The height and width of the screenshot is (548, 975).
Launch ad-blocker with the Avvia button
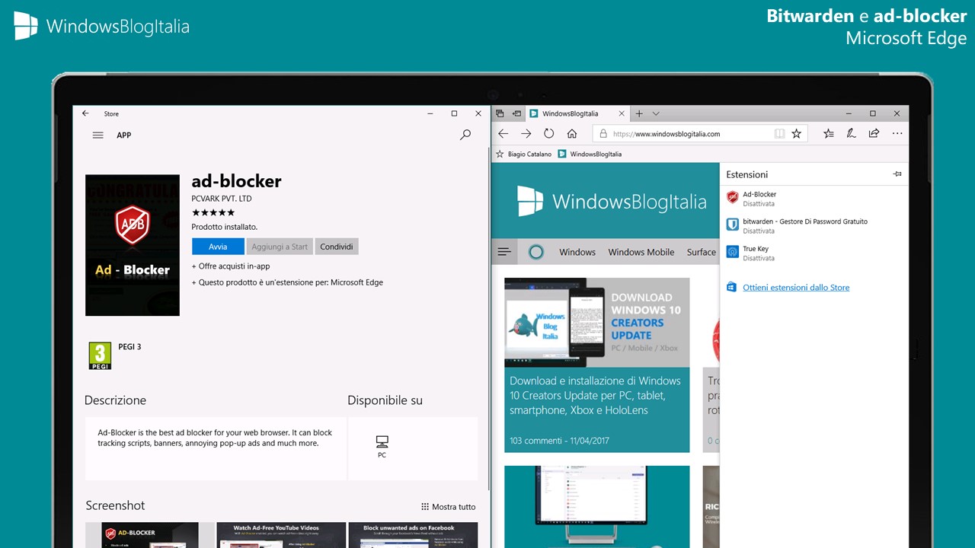(218, 247)
